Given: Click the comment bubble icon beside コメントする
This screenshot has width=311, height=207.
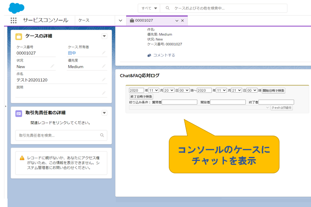Looking at the screenshot, I should [x=149, y=55].
